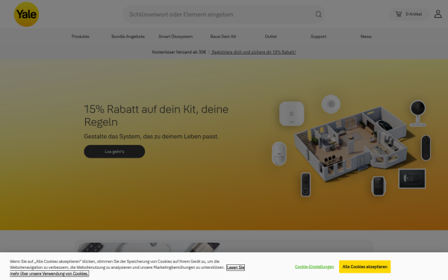Click the indoor camera device image

click(418, 113)
